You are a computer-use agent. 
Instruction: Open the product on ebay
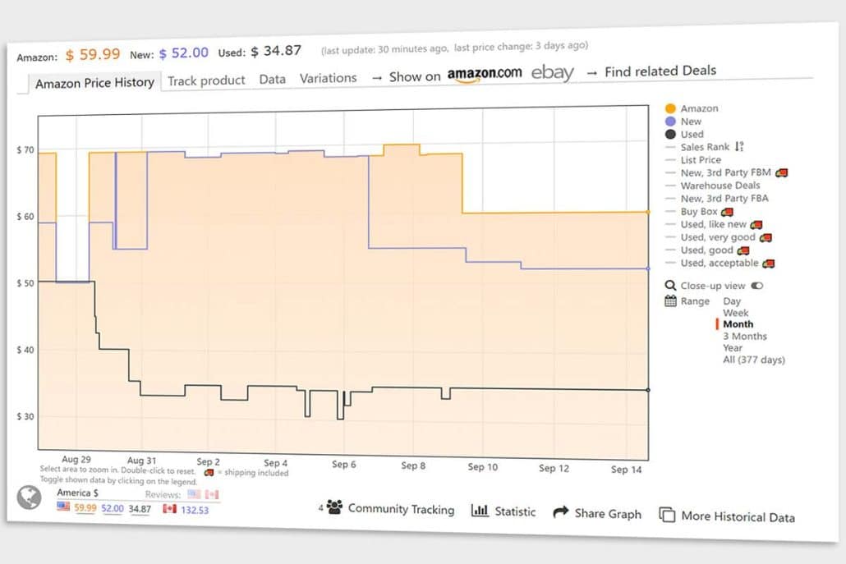pyautogui.click(x=553, y=73)
